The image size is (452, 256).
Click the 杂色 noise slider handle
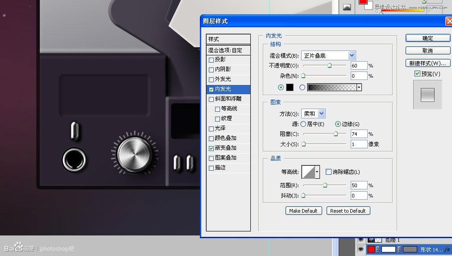coord(303,76)
